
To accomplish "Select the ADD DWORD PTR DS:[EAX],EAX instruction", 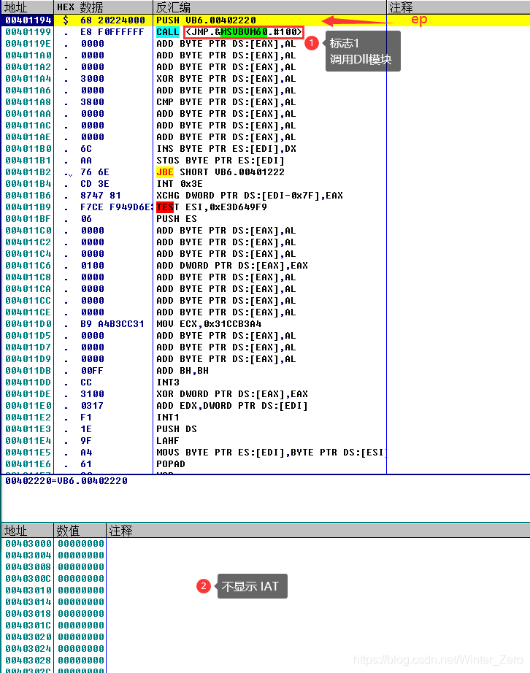I will point(232,265).
